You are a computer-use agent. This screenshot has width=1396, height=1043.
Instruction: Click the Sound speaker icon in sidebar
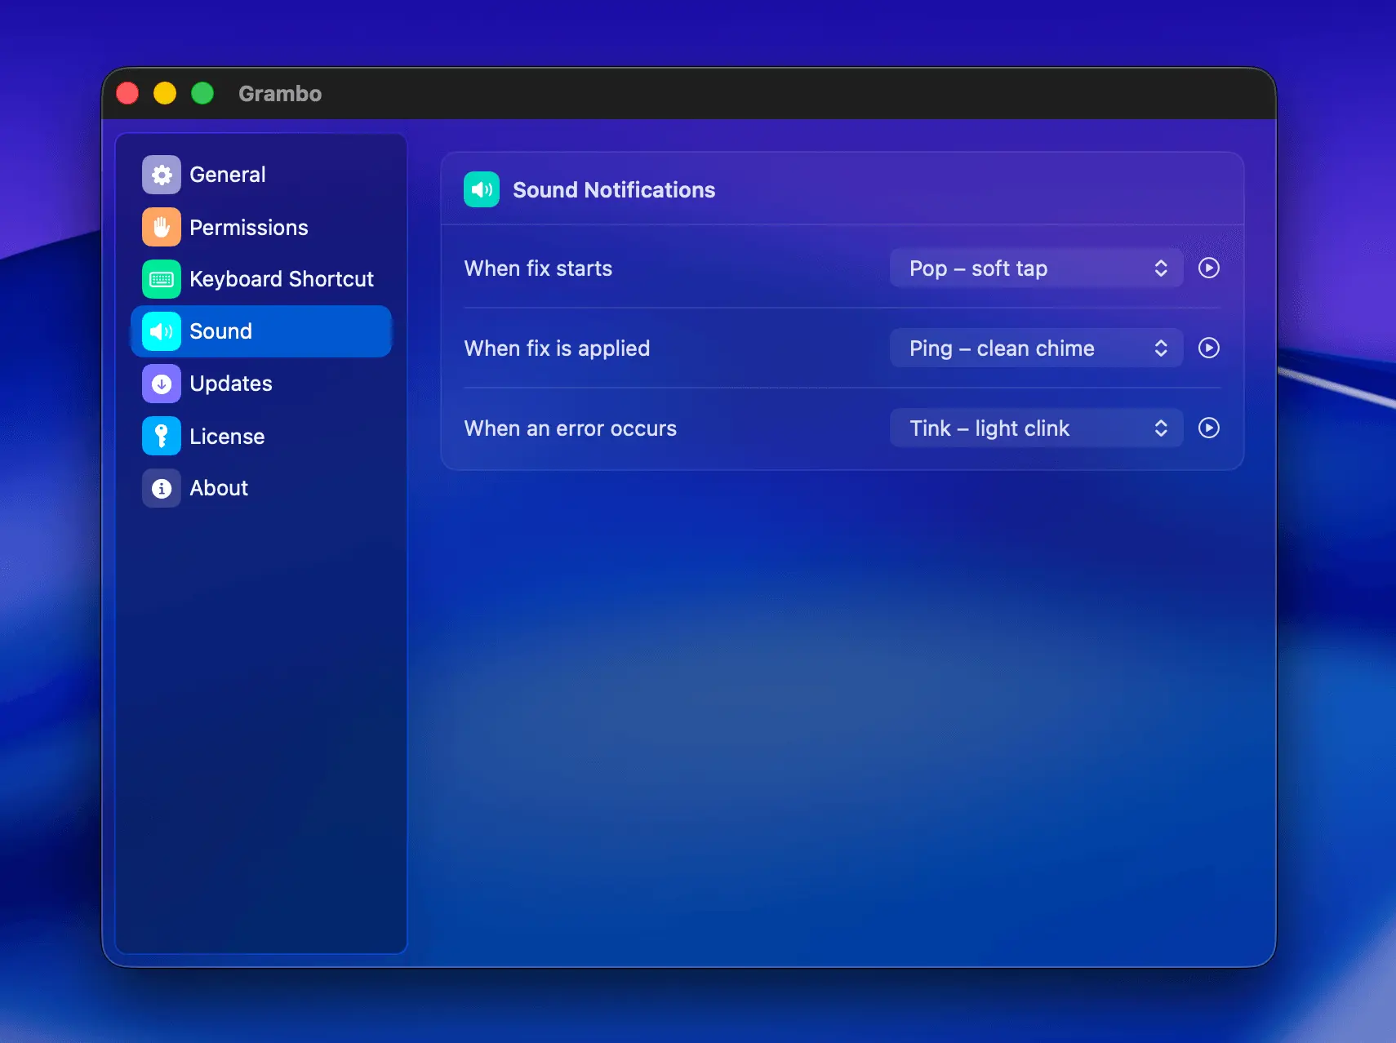coord(162,331)
